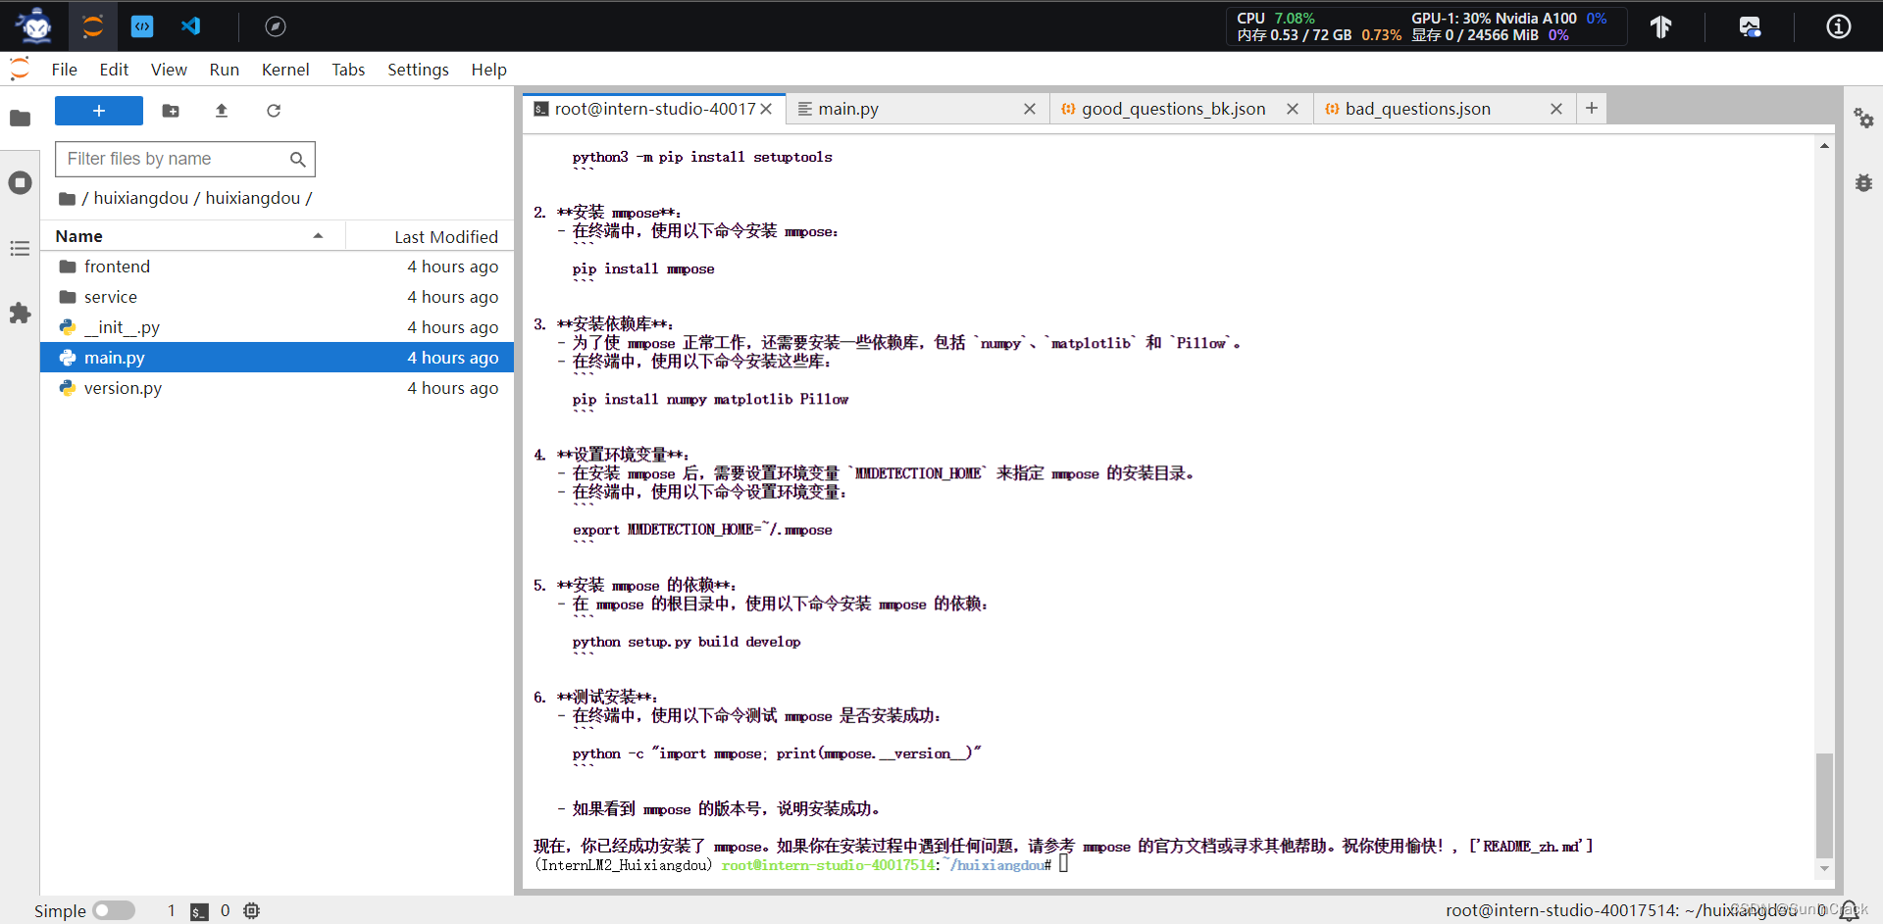Open the Edit menu
This screenshot has width=1883, height=924.
click(x=114, y=70)
